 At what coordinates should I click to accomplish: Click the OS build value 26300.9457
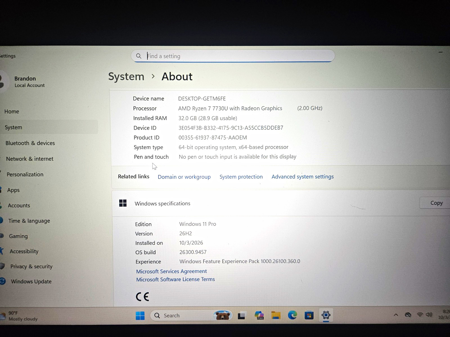[x=193, y=252]
